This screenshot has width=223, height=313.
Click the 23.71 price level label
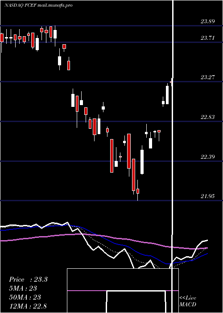pos(208,38)
